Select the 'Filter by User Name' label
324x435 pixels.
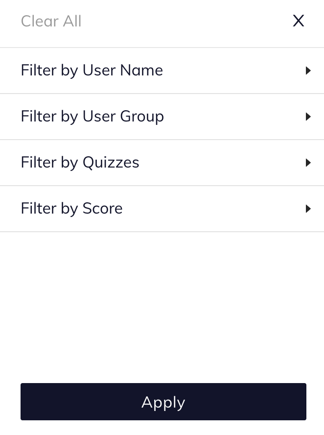tap(92, 71)
